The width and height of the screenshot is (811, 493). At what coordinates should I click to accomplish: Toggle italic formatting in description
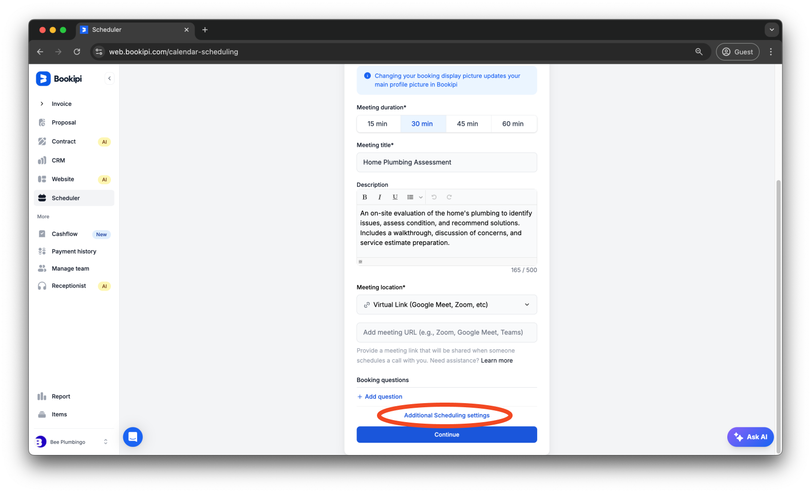pos(380,197)
